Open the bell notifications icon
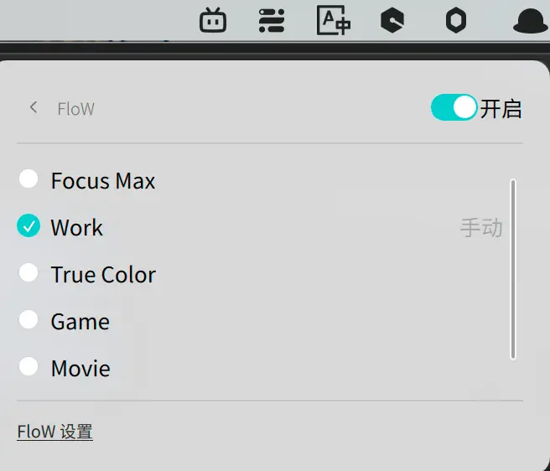Screen dimensions: 550x471 click(531, 21)
